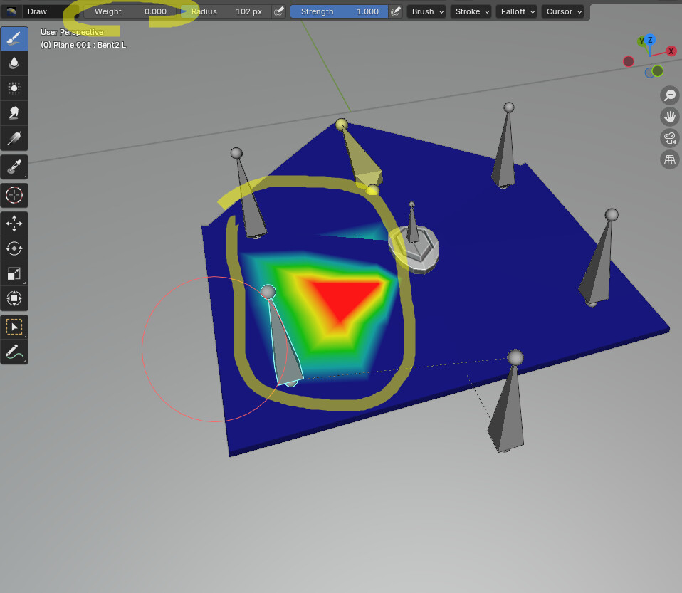Select the Smear weight tool
This screenshot has height=593, width=682.
coord(14,113)
